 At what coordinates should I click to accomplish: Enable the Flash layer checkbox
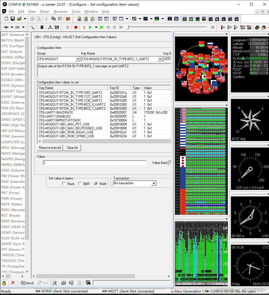[x=64, y=184]
